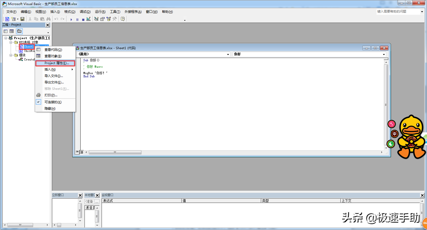Click the Reset stop square icon
The height and width of the screenshot is (230, 427).
pos(83,19)
